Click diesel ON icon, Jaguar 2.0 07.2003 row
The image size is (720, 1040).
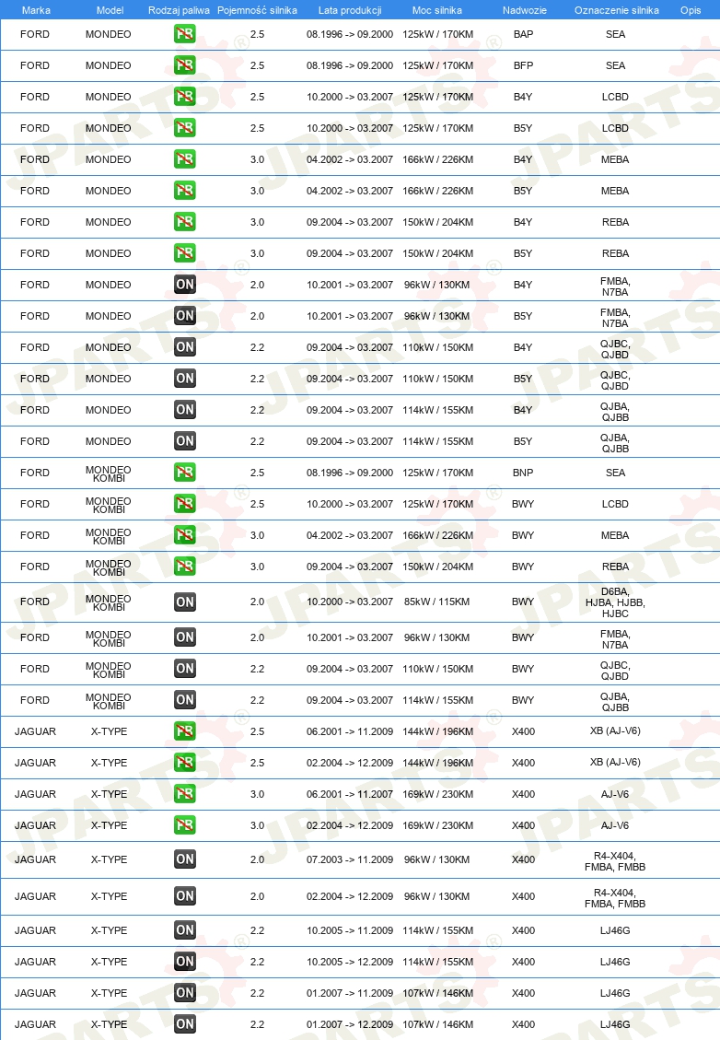click(185, 859)
